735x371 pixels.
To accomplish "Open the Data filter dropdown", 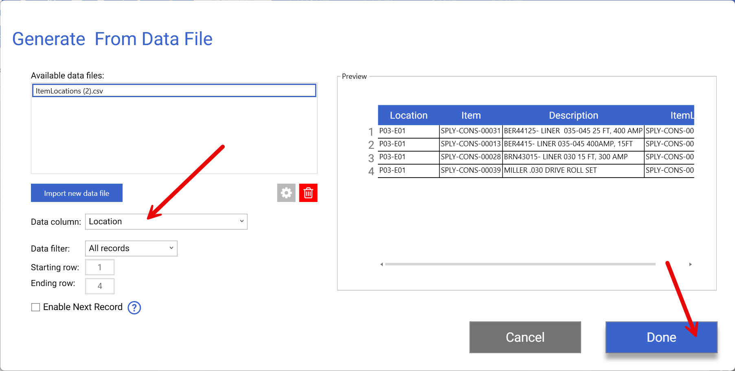I will (131, 248).
